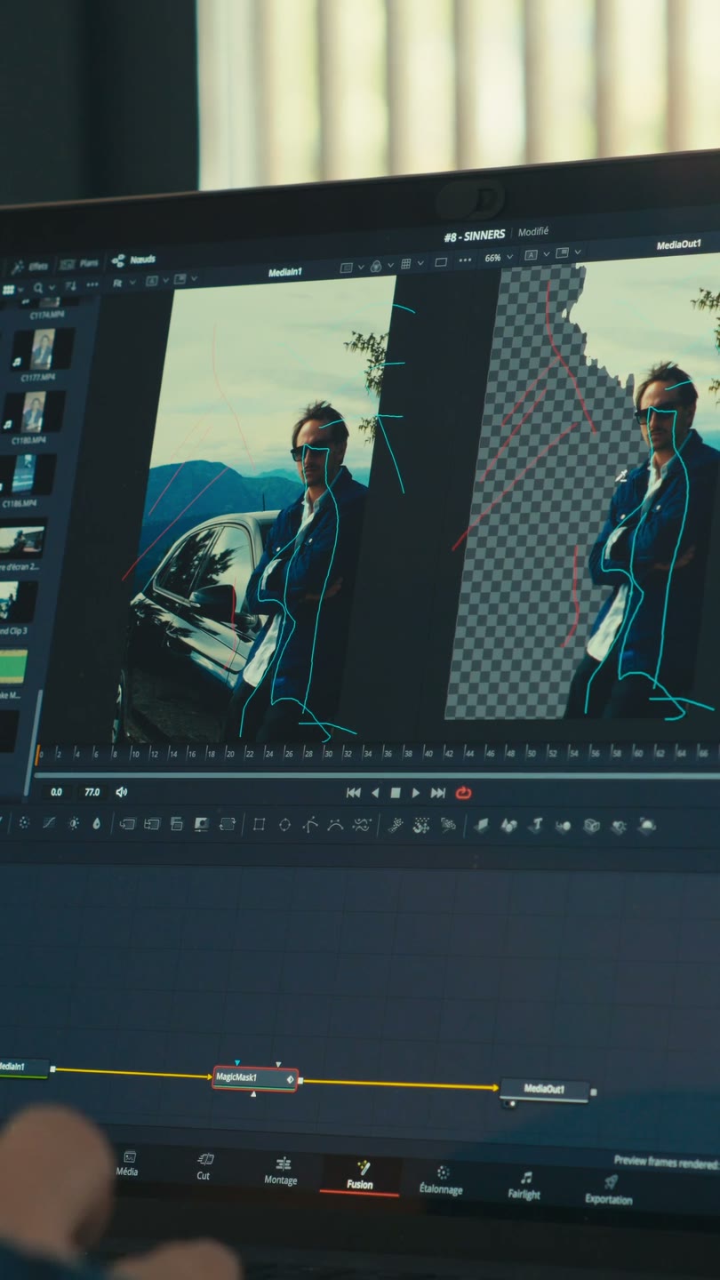Screen dimensions: 720x1280
Task: Select the Polygon mask tool
Action: 309,824
